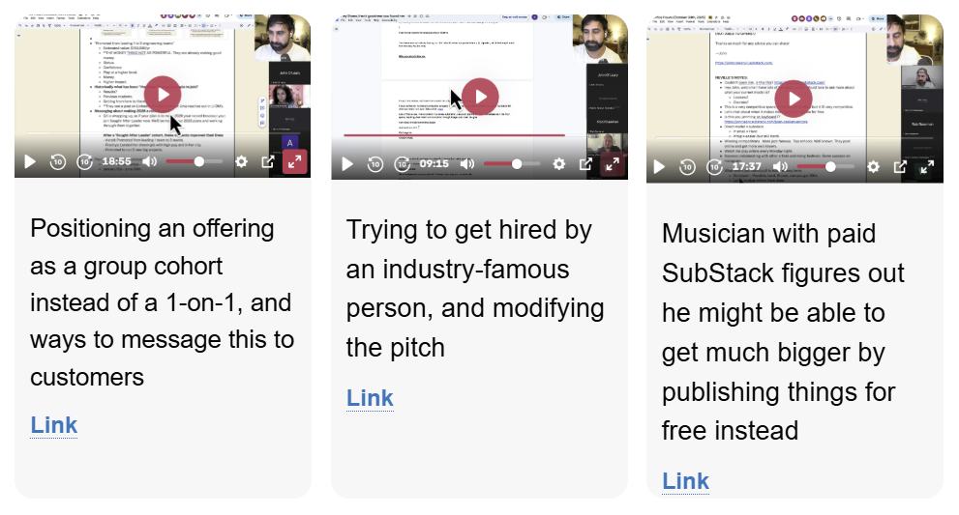Play the Musician SubStack video with center button
Image resolution: width=959 pixels, height=515 pixels.
pos(794,98)
